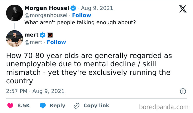Click mert's blue verified checkmark
Screen dimensions: 193x113
point(43,35)
